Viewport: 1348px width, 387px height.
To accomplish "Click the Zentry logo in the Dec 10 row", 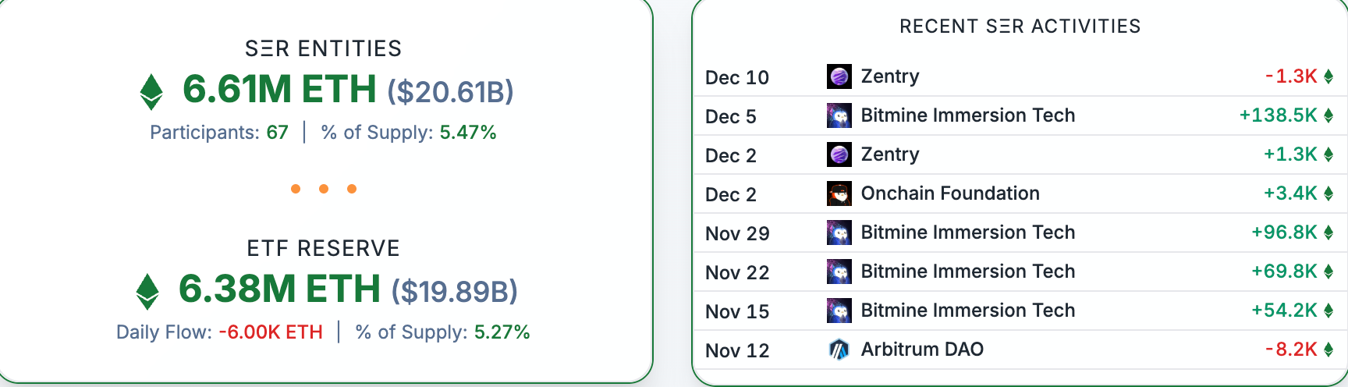I will point(839,76).
